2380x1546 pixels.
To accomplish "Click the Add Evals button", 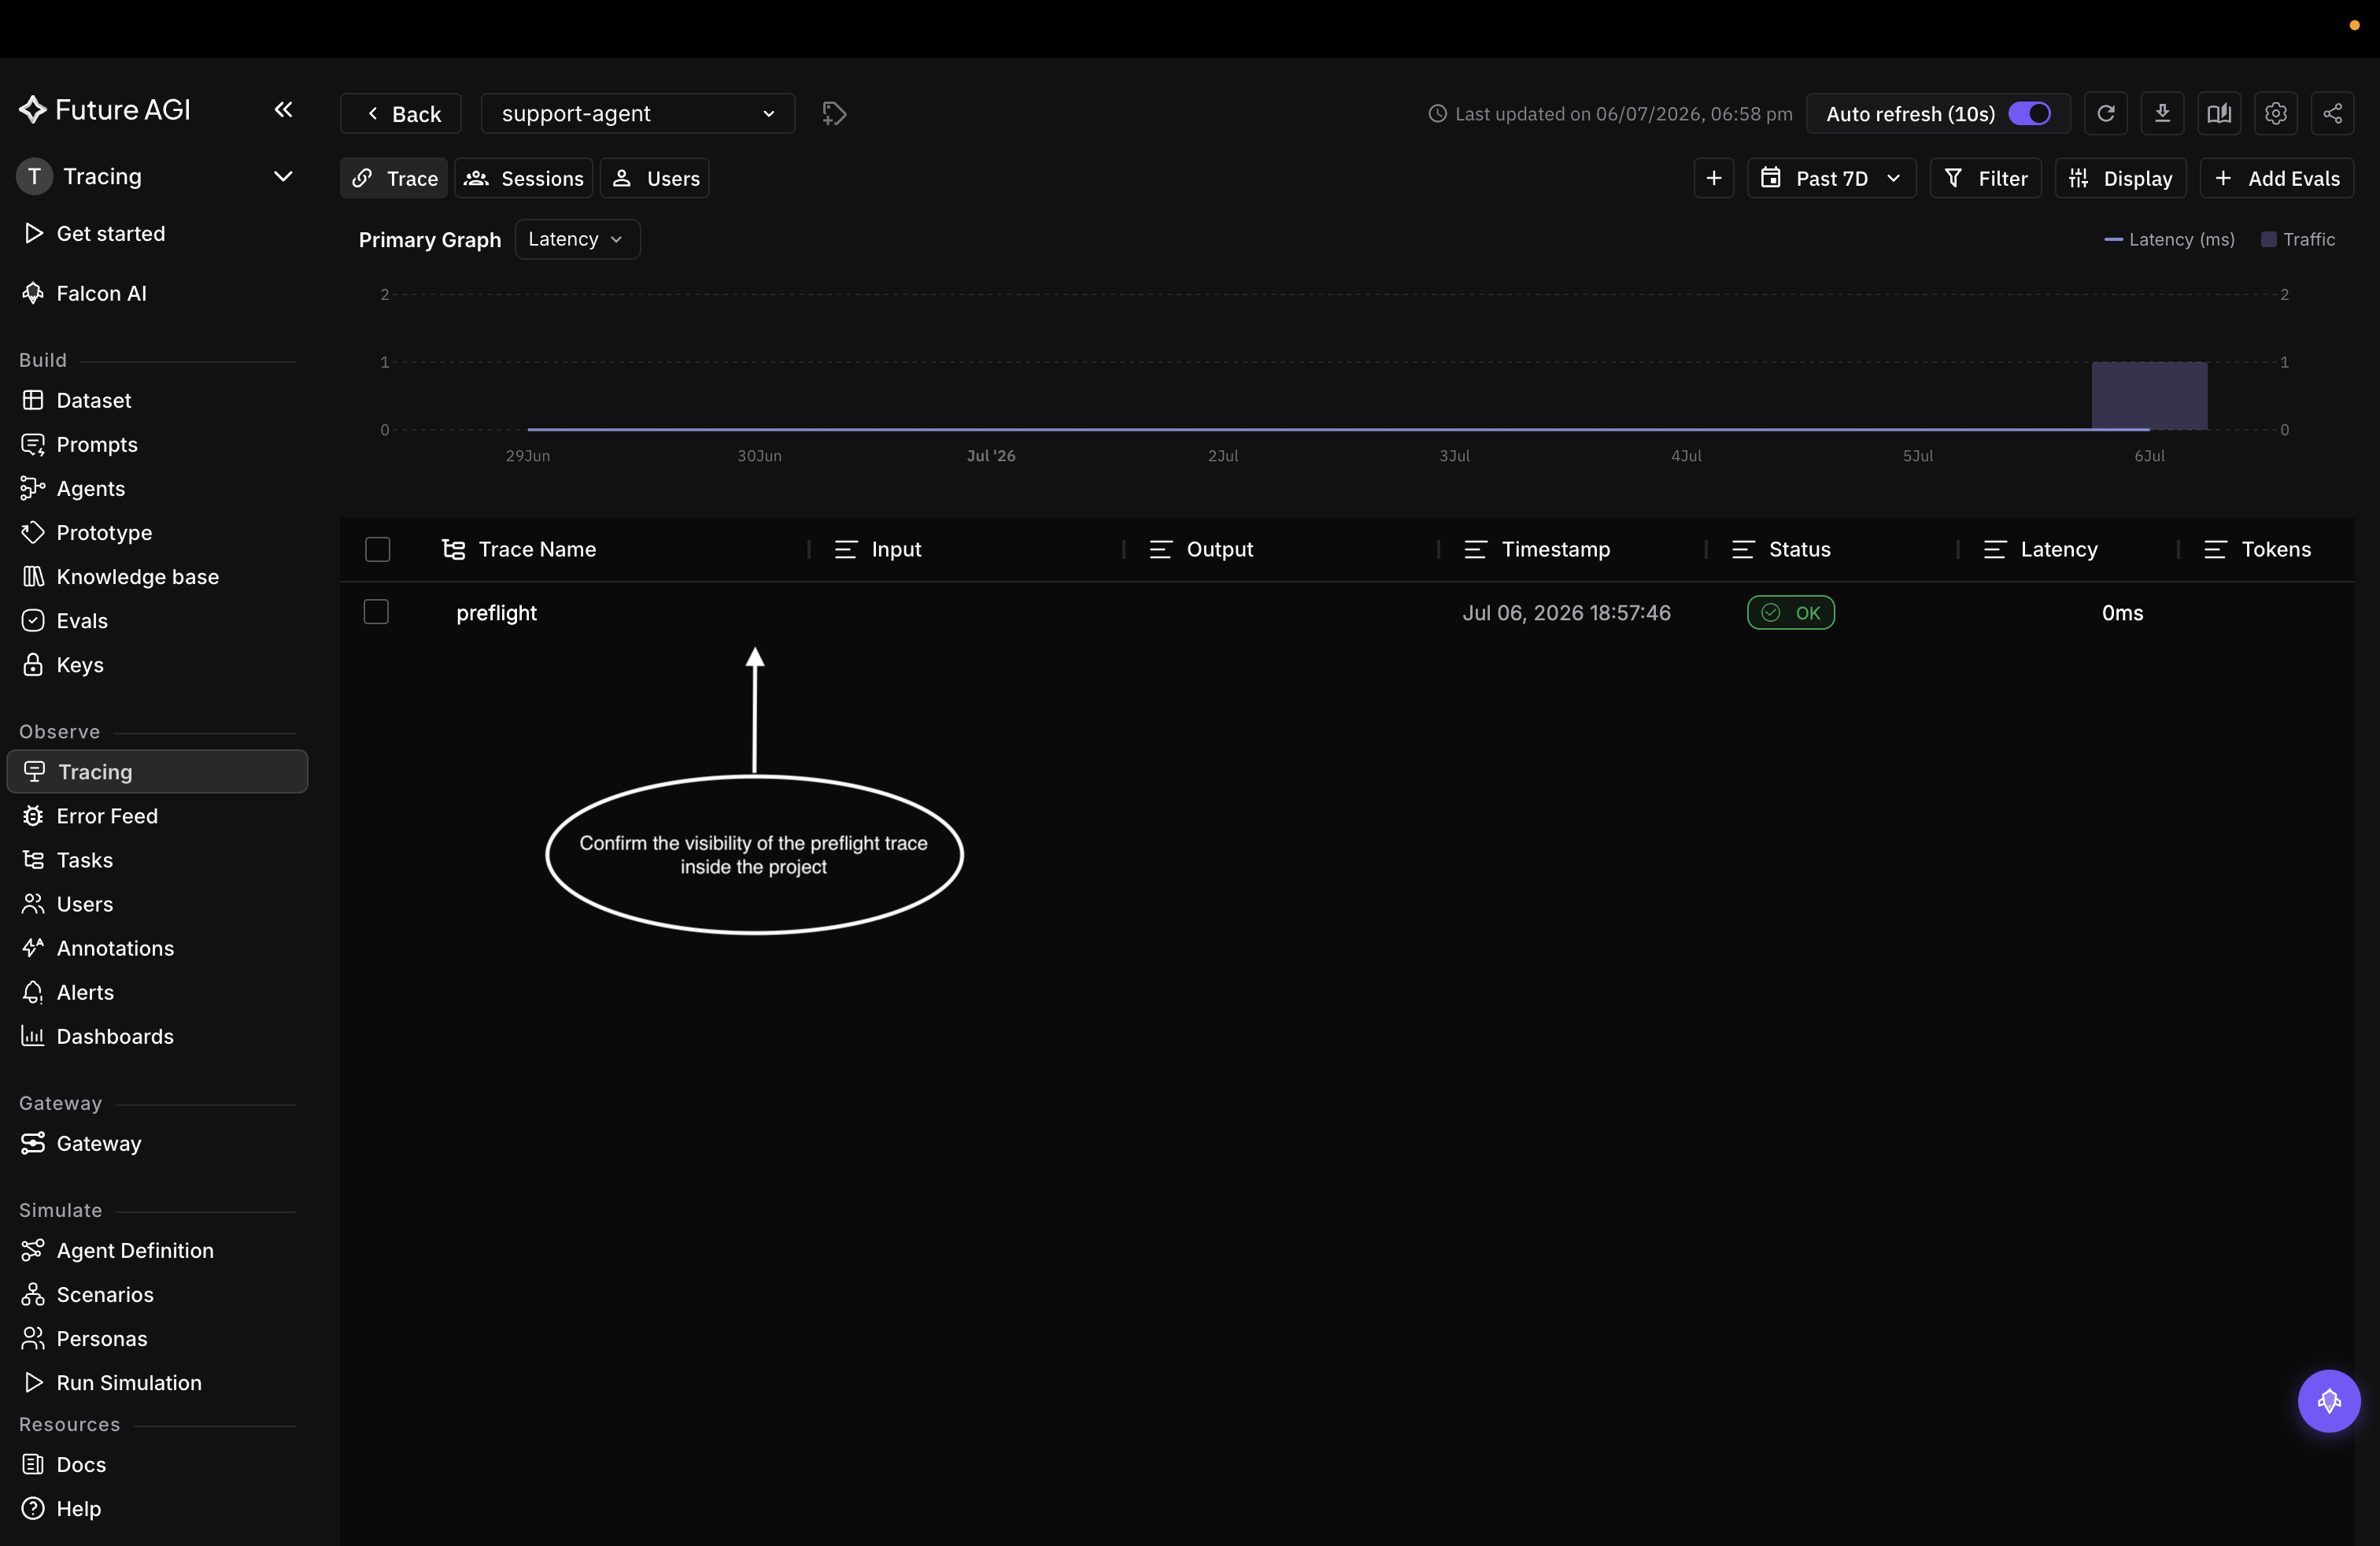I will [x=2276, y=178].
